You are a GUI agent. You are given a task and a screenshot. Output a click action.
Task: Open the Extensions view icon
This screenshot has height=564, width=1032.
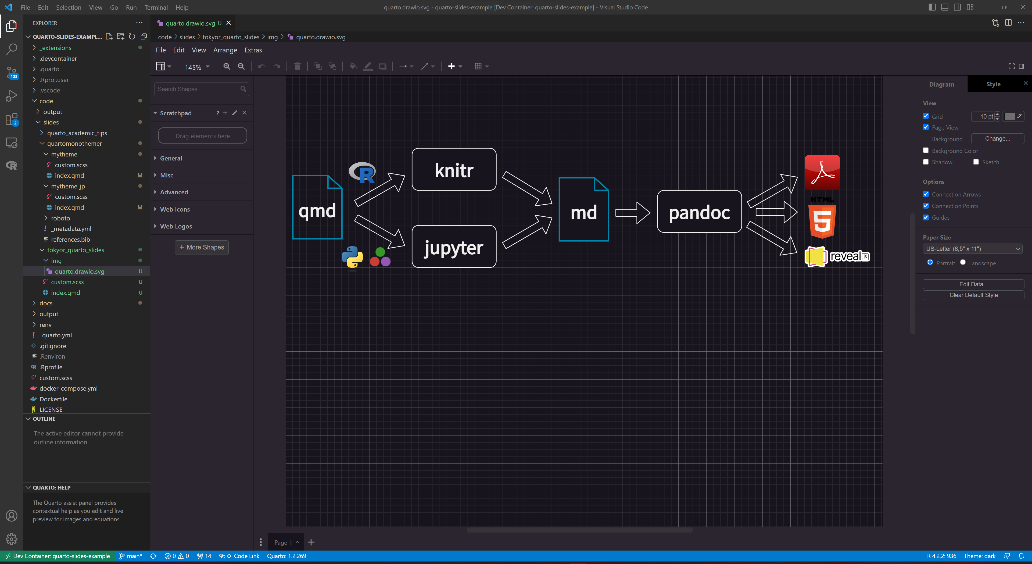[11, 119]
